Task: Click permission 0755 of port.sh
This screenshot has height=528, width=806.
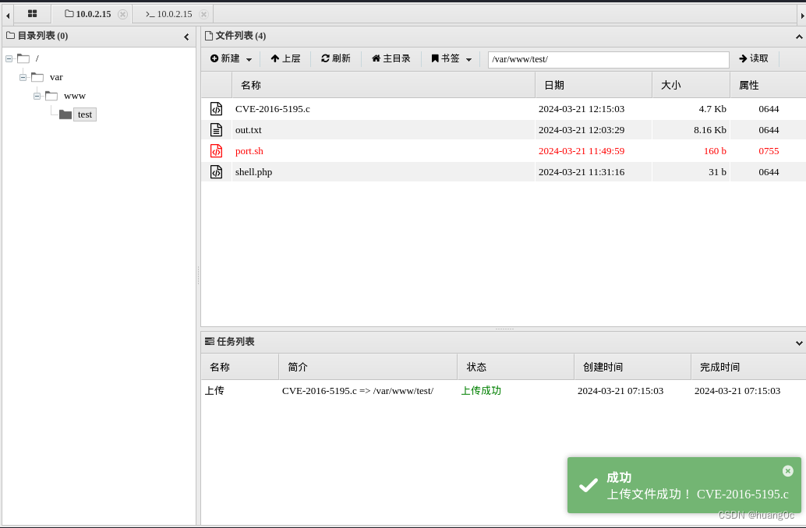Action: click(769, 151)
